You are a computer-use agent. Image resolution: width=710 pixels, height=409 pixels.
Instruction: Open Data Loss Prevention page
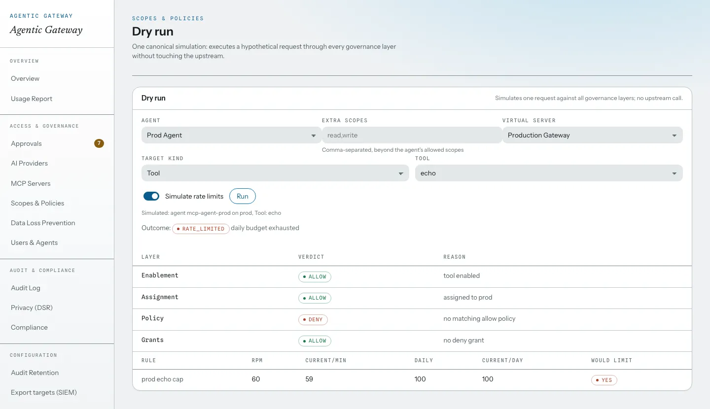click(x=43, y=223)
